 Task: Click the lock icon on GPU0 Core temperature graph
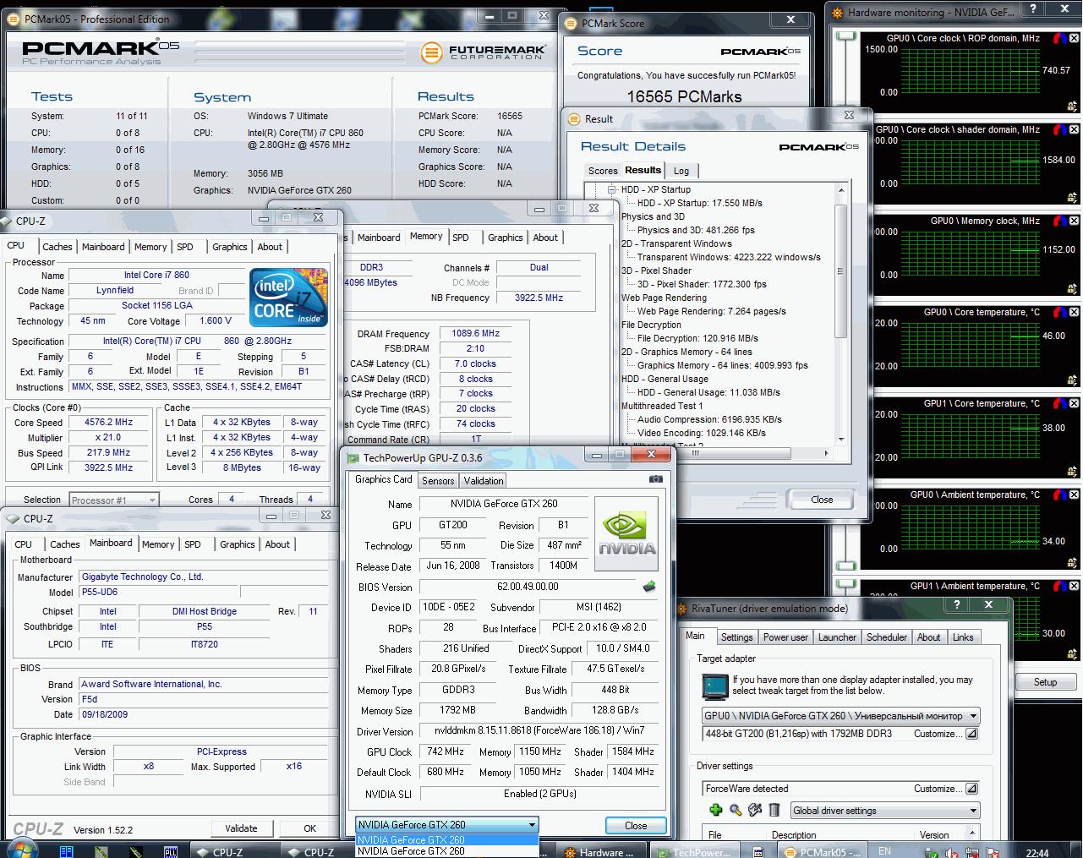click(1072, 381)
